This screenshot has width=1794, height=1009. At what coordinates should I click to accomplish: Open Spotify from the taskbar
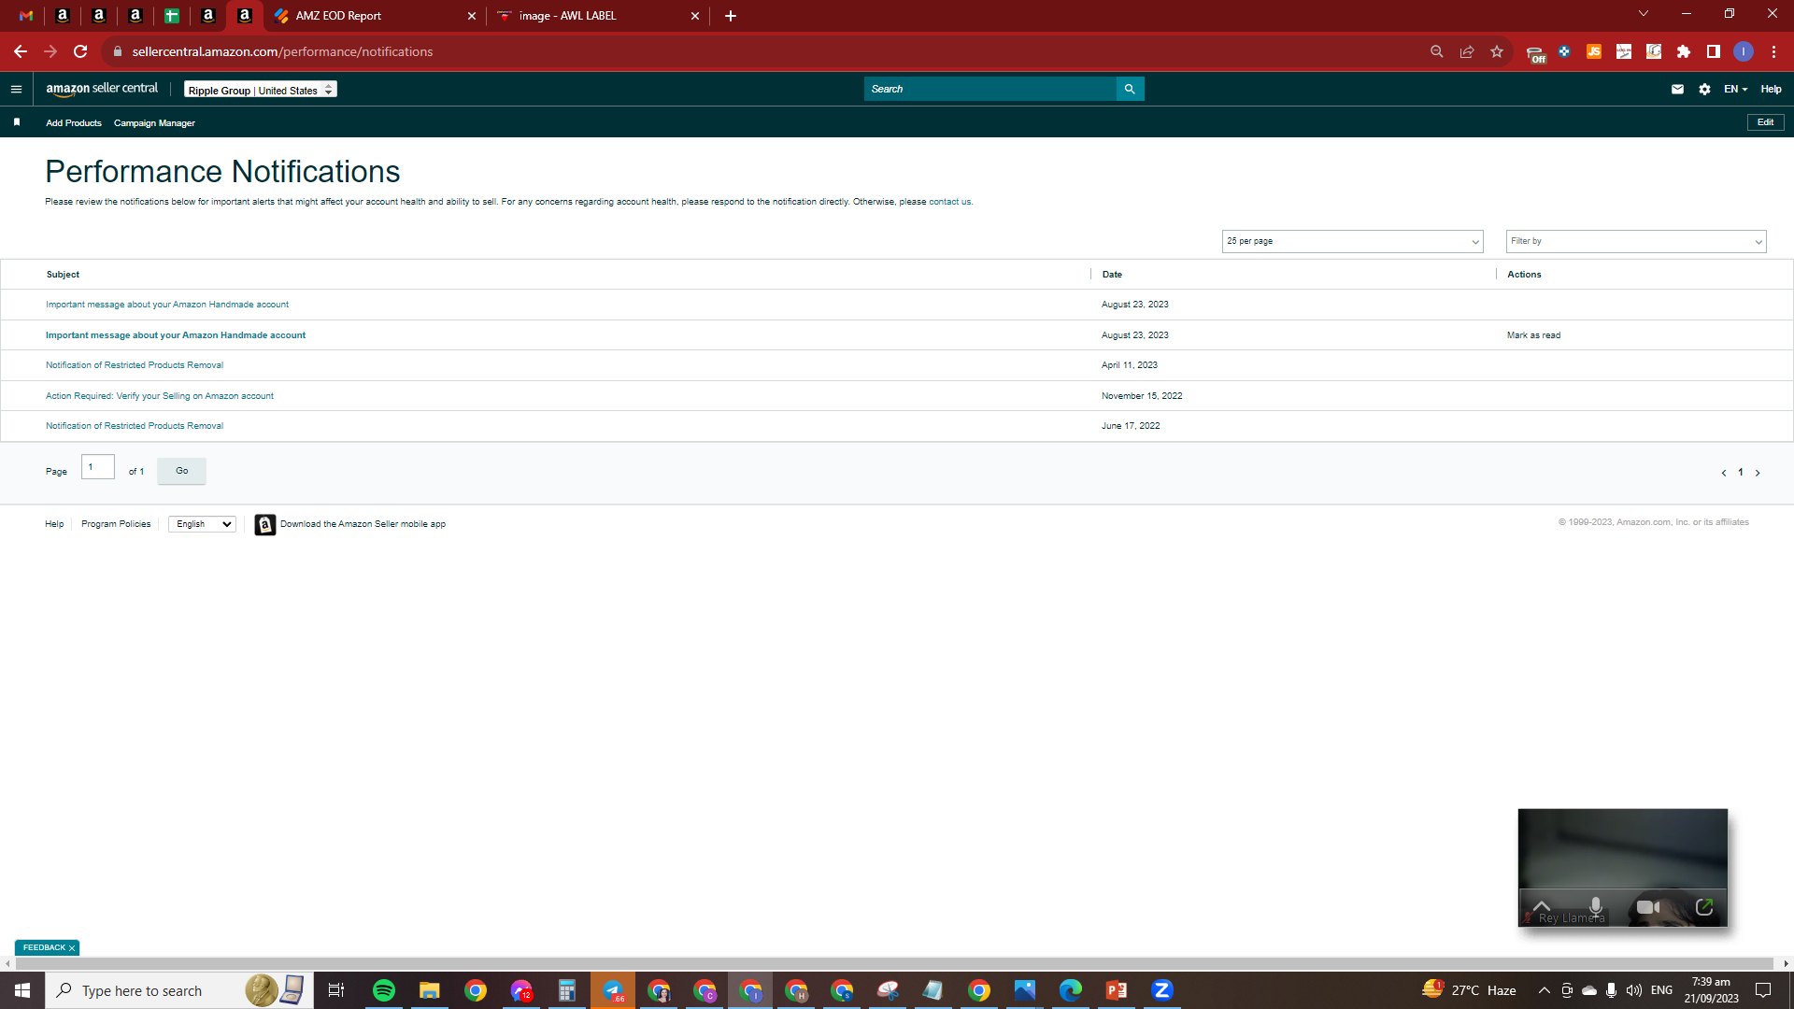(384, 990)
